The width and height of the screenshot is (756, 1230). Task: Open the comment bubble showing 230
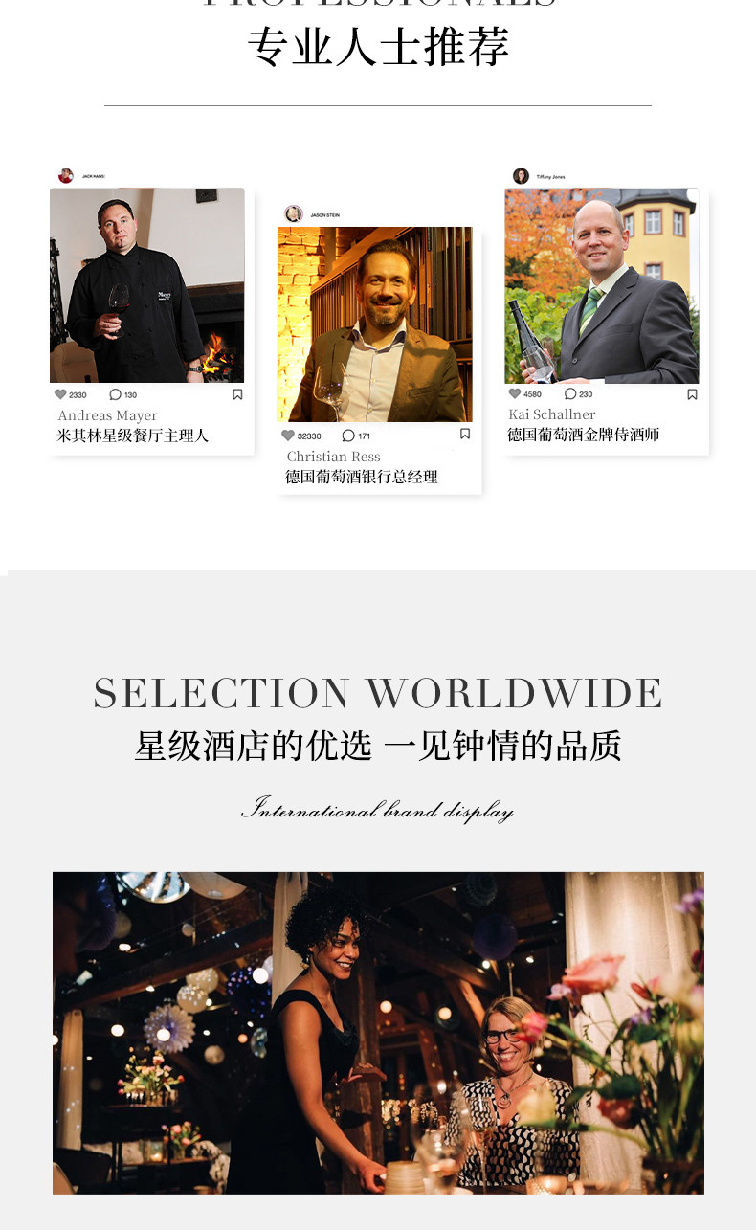(x=570, y=393)
